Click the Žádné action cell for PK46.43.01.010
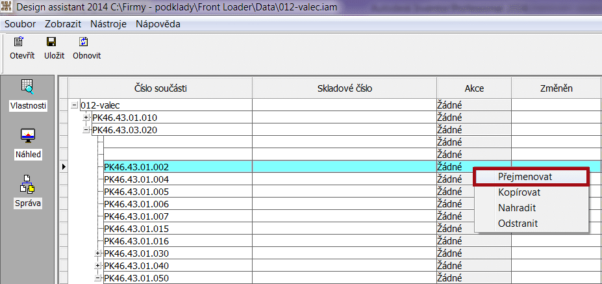This screenshot has width=602, height=284. [474, 118]
